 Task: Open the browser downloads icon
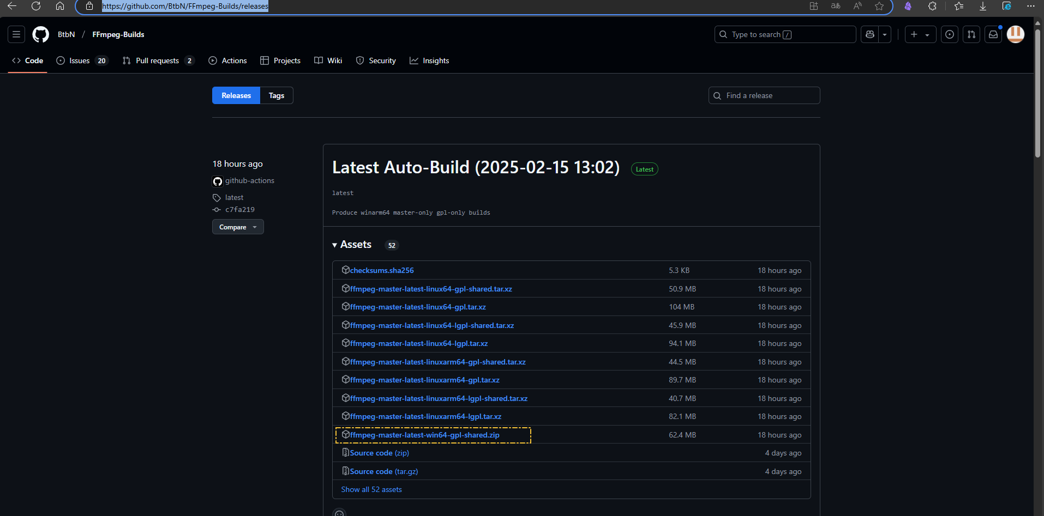983,6
